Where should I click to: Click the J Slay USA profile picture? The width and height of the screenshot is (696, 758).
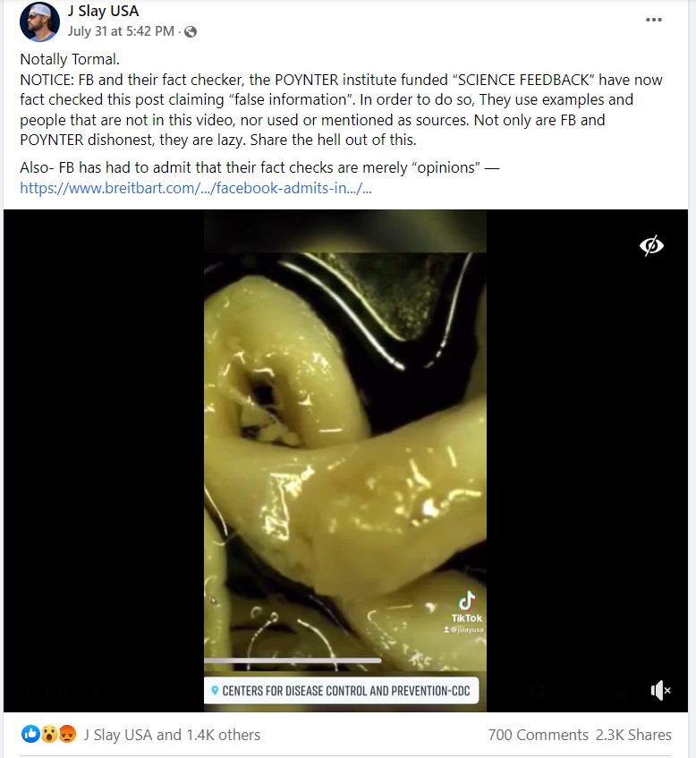[x=39, y=21]
